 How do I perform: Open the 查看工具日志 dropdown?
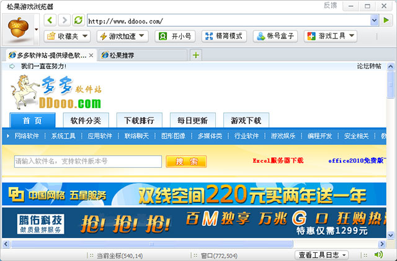[x=321, y=255]
